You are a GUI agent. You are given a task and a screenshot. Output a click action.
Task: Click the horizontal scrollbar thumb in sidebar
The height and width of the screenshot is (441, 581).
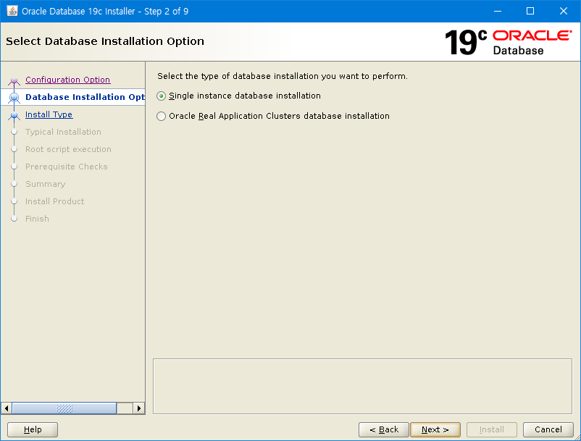click(64, 408)
